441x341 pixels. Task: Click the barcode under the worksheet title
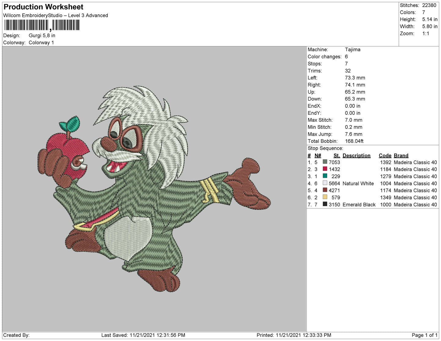coord(42,25)
